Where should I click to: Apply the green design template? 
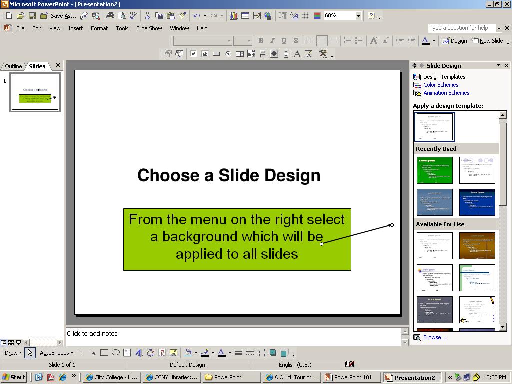435,170
